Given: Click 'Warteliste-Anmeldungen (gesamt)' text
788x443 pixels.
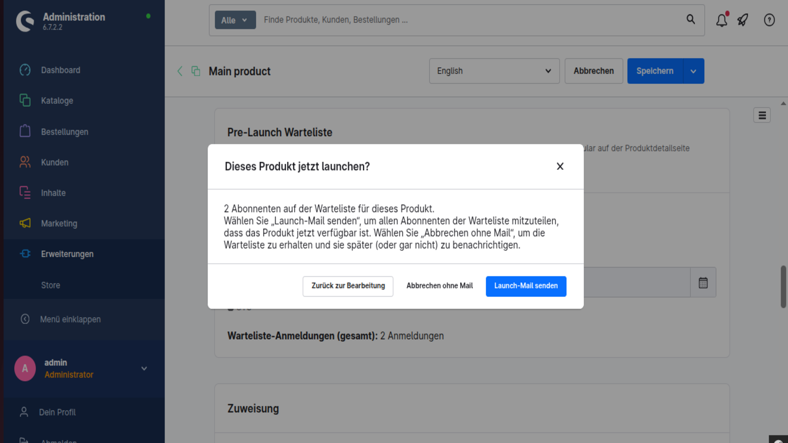Looking at the screenshot, I should (x=302, y=336).
